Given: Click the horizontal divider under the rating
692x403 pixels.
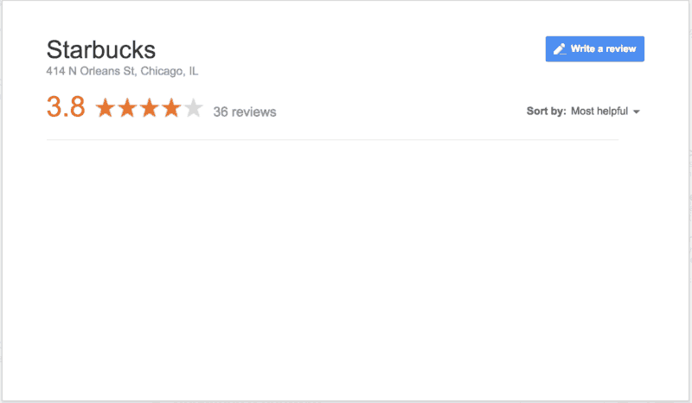Looking at the screenshot, I should 332,140.
